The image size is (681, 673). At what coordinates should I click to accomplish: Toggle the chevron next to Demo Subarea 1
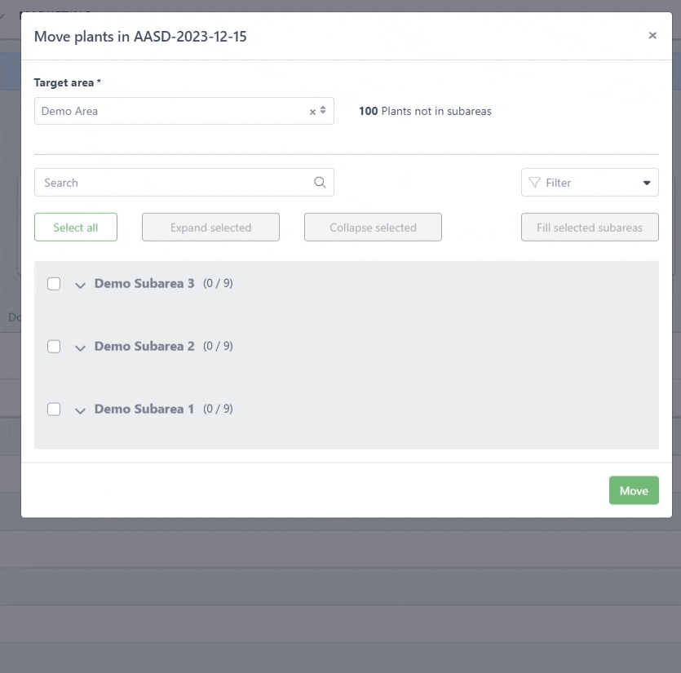(80, 410)
